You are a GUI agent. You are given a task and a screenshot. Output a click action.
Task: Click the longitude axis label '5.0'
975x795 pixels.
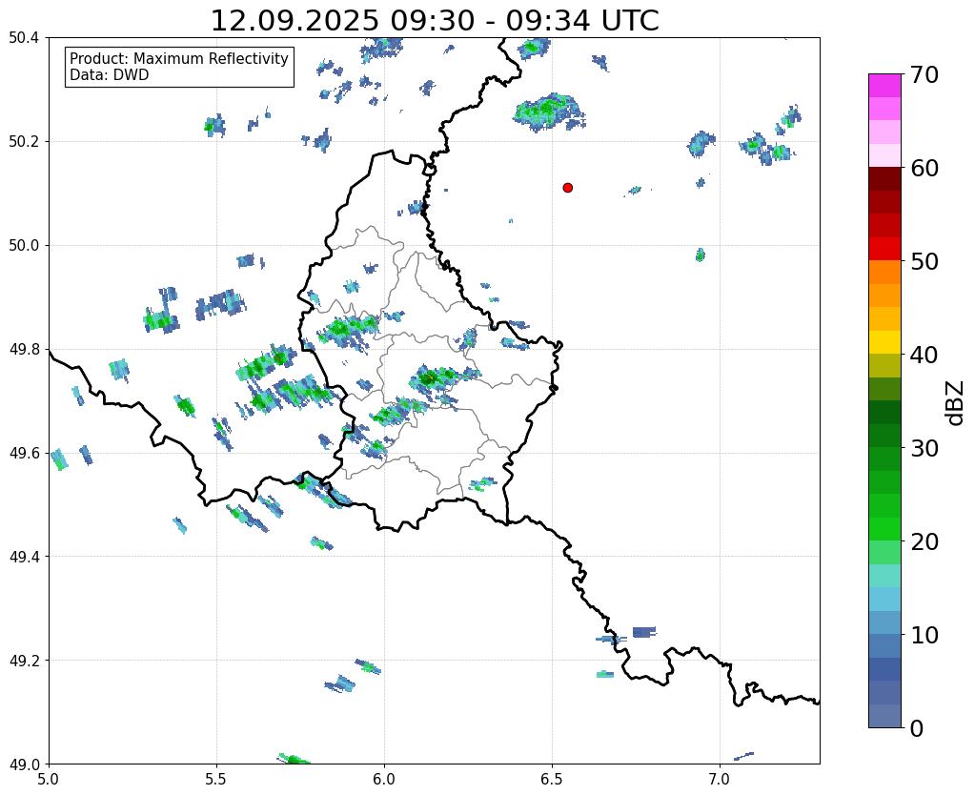click(x=49, y=780)
